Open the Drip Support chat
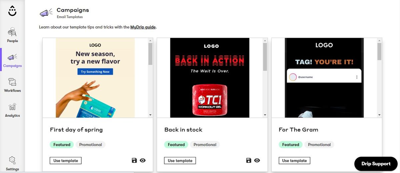 (376, 164)
